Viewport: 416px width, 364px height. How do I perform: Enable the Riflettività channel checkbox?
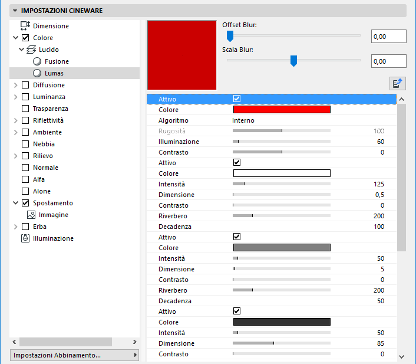tap(25, 120)
